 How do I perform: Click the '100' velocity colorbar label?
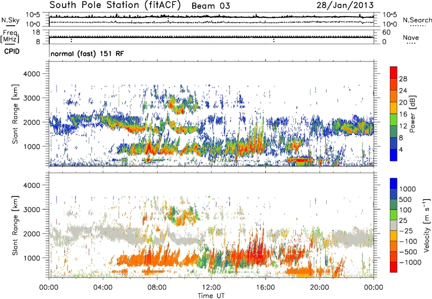[406, 210]
